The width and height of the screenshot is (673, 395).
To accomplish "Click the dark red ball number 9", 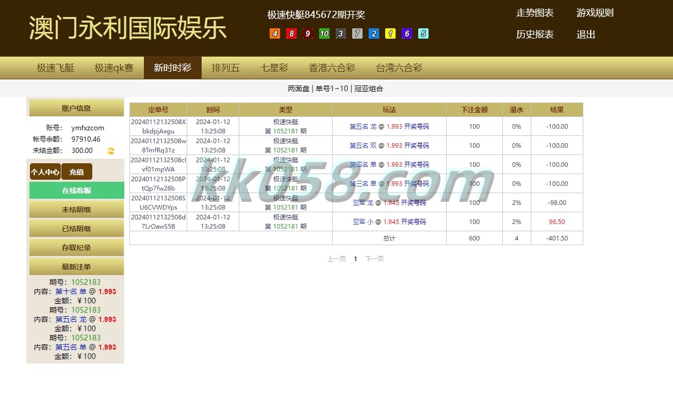I will pyautogui.click(x=307, y=33).
